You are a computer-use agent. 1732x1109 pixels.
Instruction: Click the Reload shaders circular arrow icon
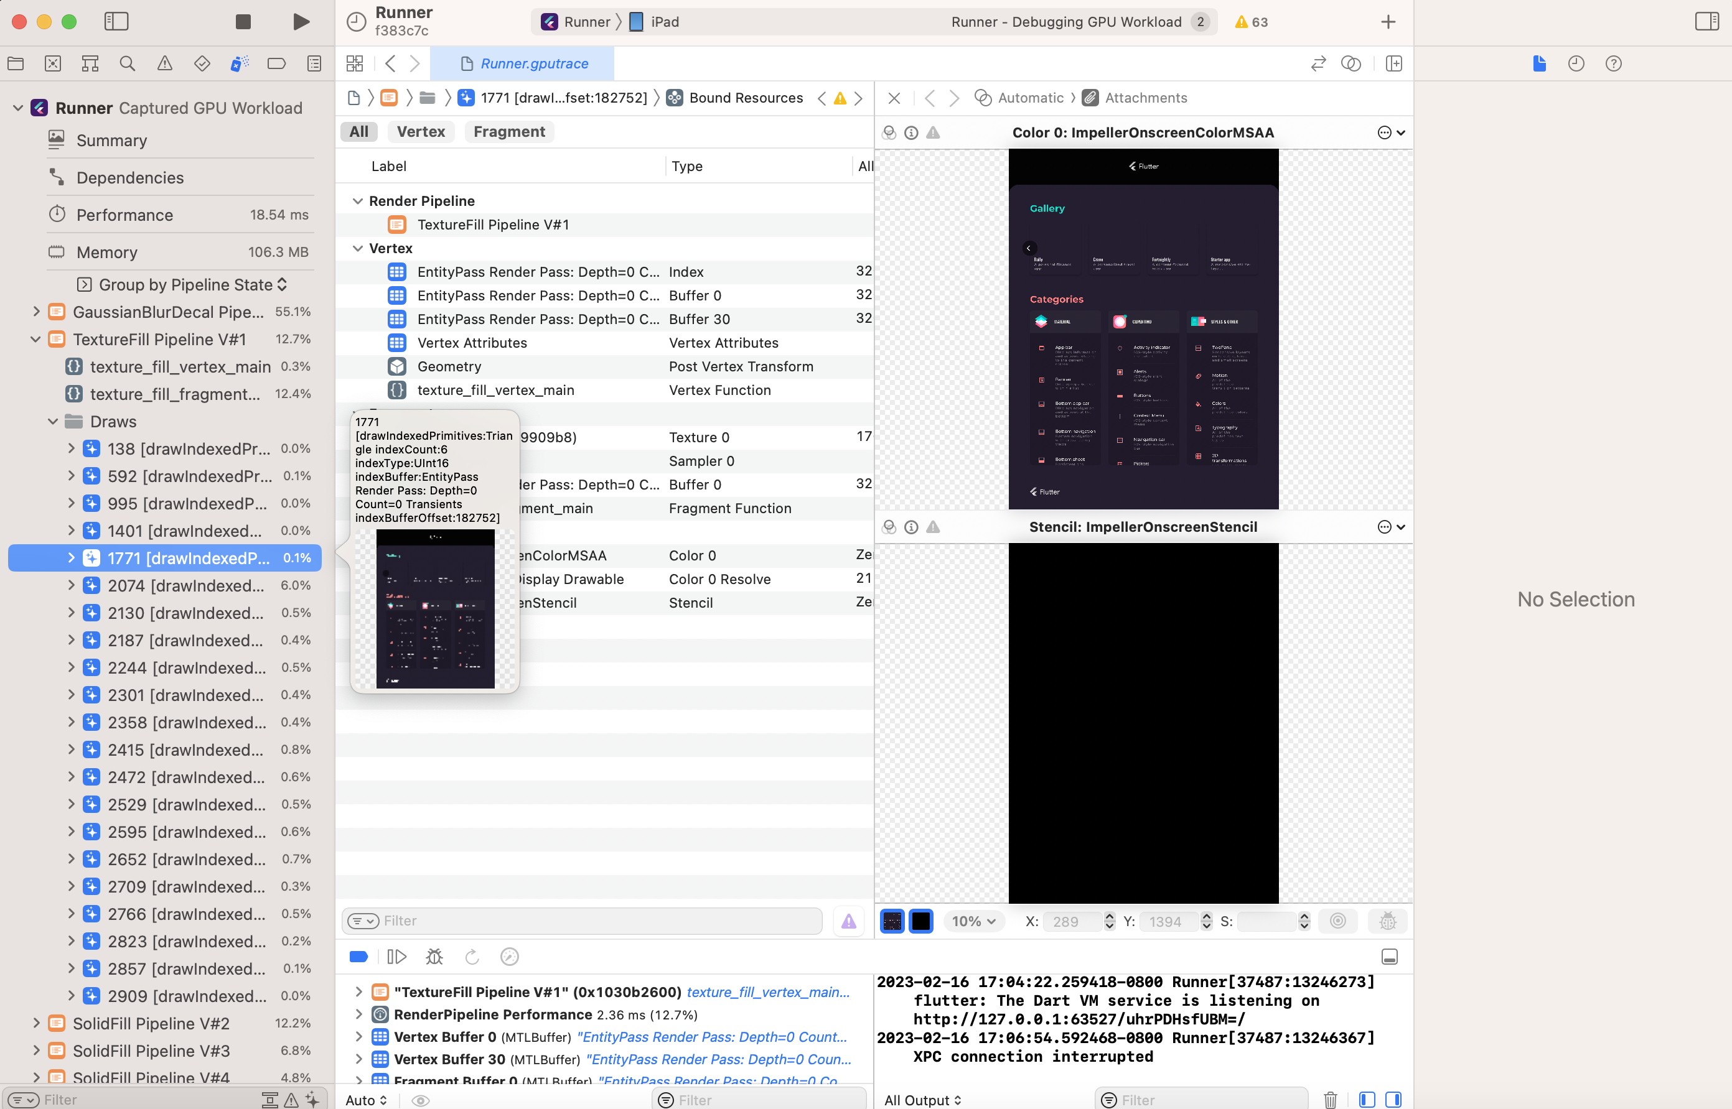pos(472,957)
